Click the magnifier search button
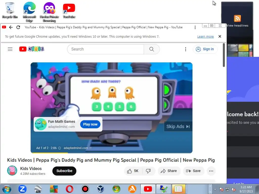259x194 pixels. (152, 49)
